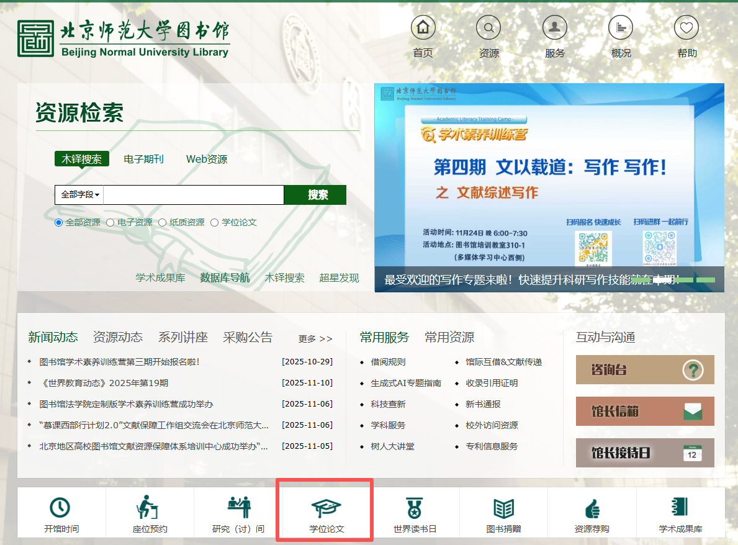Open 学位论文 graduation cap icon
The height and width of the screenshot is (545, 738).
[326, 508]
